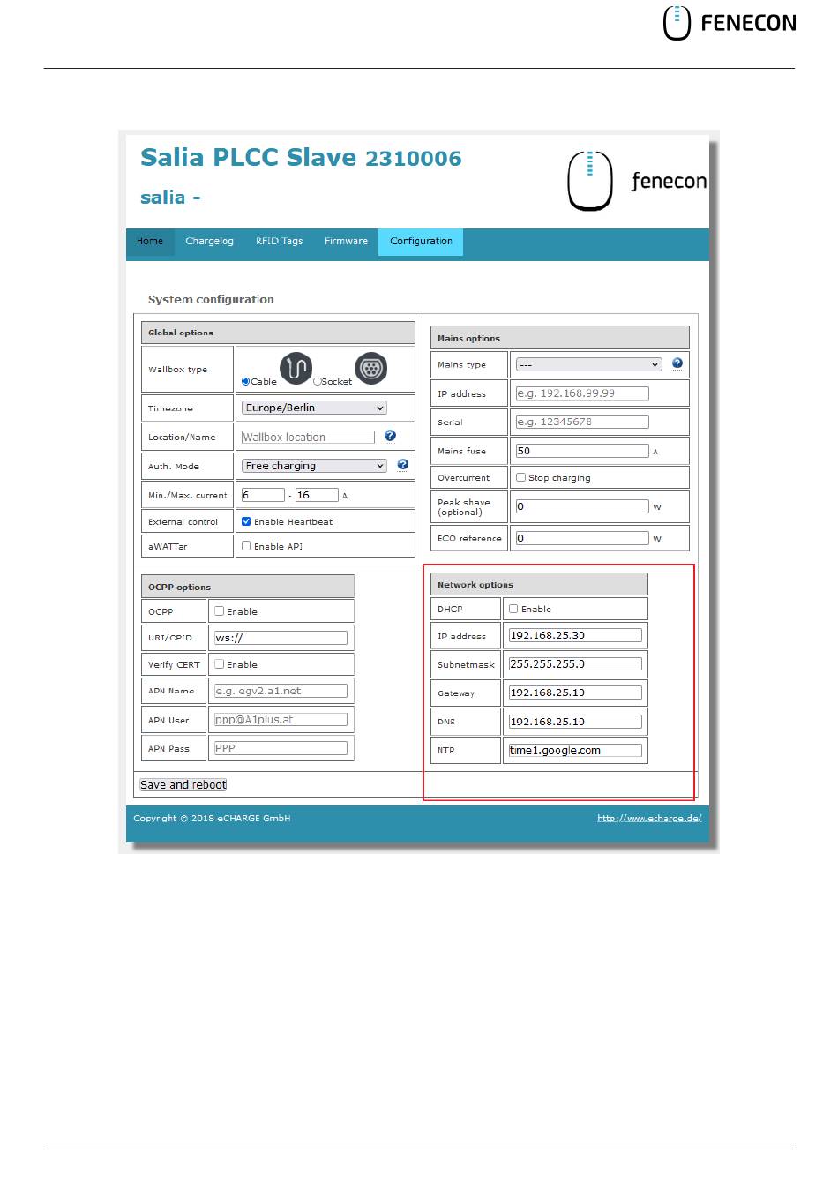This screenshot has height=1198, width=838.
Task: Check the Overcurrent Stop charging box
Action: [x=521, y=477]
